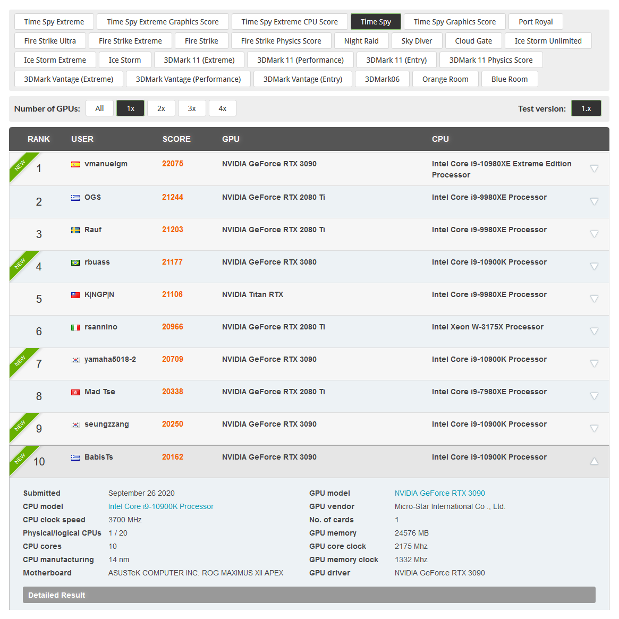Select the Time Spy benchmark tab
This screenshot has height=619, width=619.
pos(376,22)
